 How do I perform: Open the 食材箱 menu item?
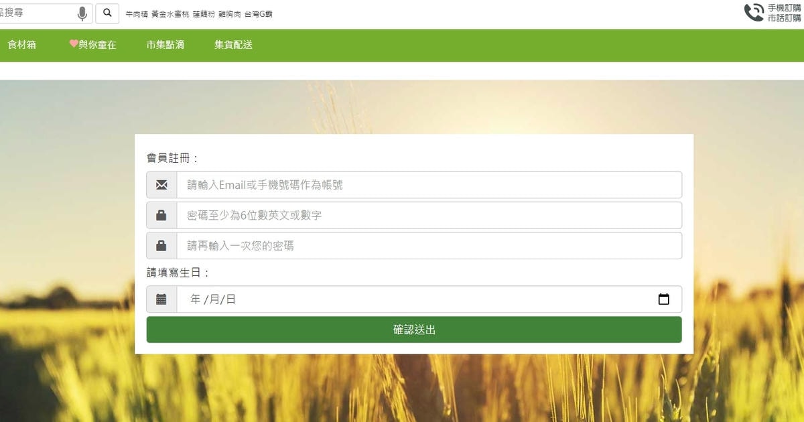(x=22, y=45)
